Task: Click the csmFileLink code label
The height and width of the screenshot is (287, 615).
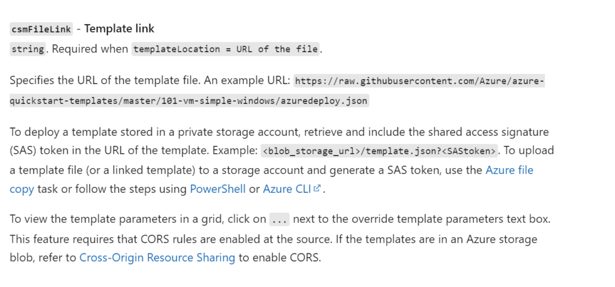Action: [x=41, y=29]
